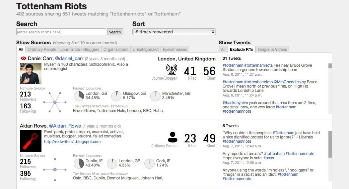Click the London, GB pie chart for Daniel Carr
The height and width of the screenshot is (189, 349).
[x=79, y=96]
